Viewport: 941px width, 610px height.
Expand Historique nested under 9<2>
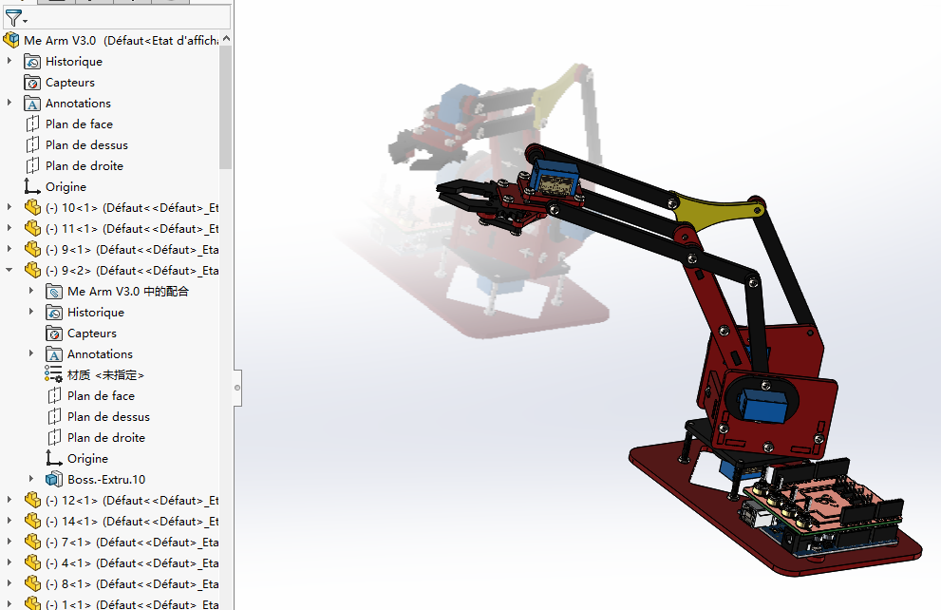click(x=31, y=312)
